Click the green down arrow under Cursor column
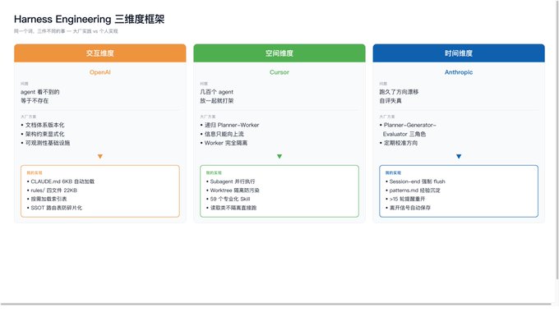Image resolution: width=559 pixels, height=326 pixels. (x=279, y=156)
